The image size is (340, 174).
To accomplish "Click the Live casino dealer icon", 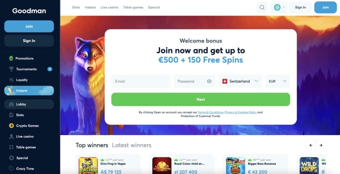I will click(11, 136).
